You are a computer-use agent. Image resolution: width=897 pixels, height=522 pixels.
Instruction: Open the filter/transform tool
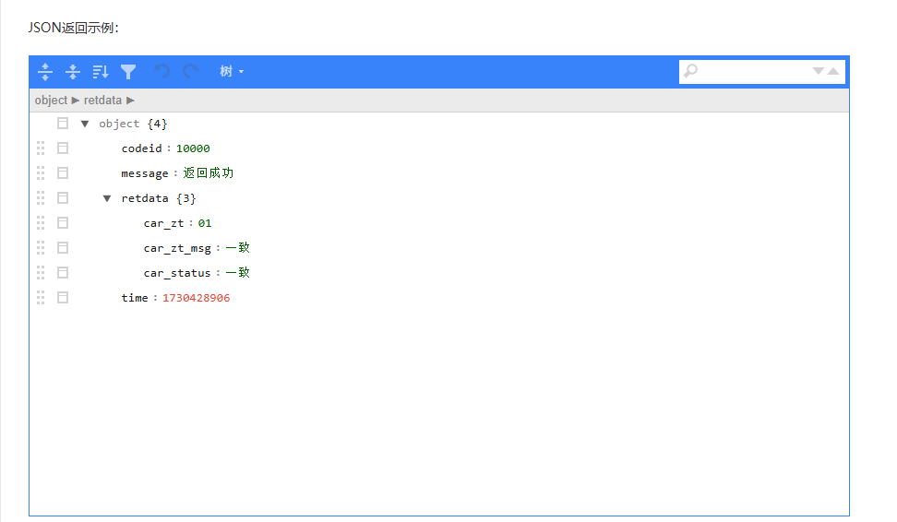tap(128, 71)
